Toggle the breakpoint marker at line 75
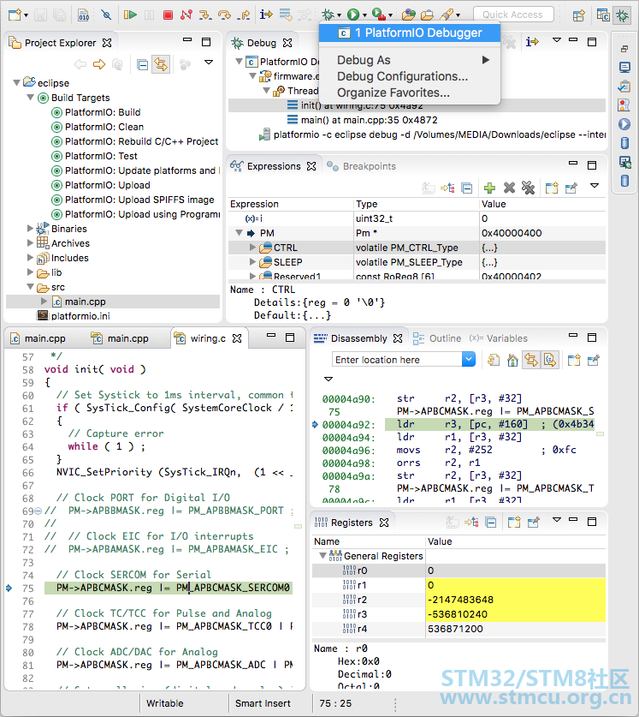The image size is (639, 717). click(9, 588)
